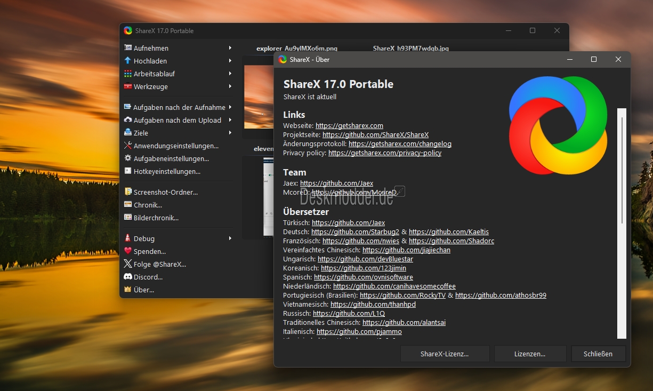Open the https://getsharex.com website link
The image size is (653, 391).
coord(349,126)
